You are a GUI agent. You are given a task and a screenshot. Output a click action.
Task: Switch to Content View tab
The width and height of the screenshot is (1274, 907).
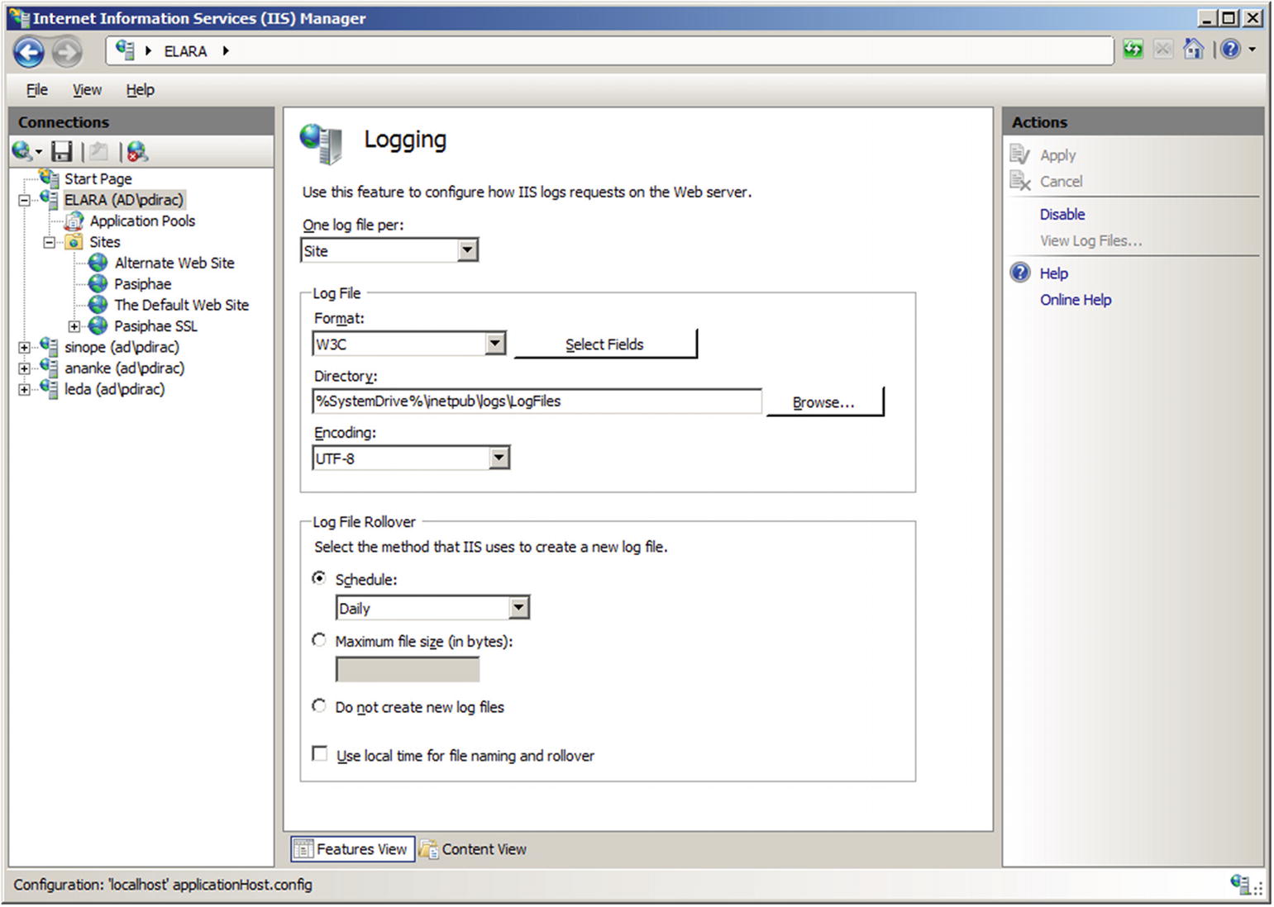click(473, 848)
